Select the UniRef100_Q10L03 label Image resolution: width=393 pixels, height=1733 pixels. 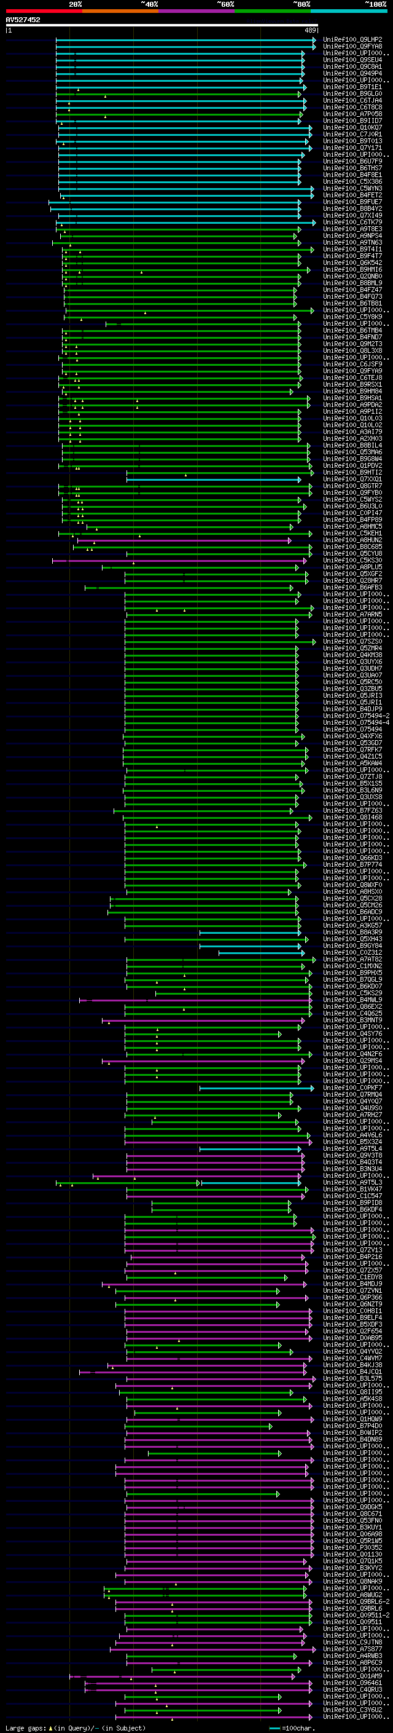[352, 419]
